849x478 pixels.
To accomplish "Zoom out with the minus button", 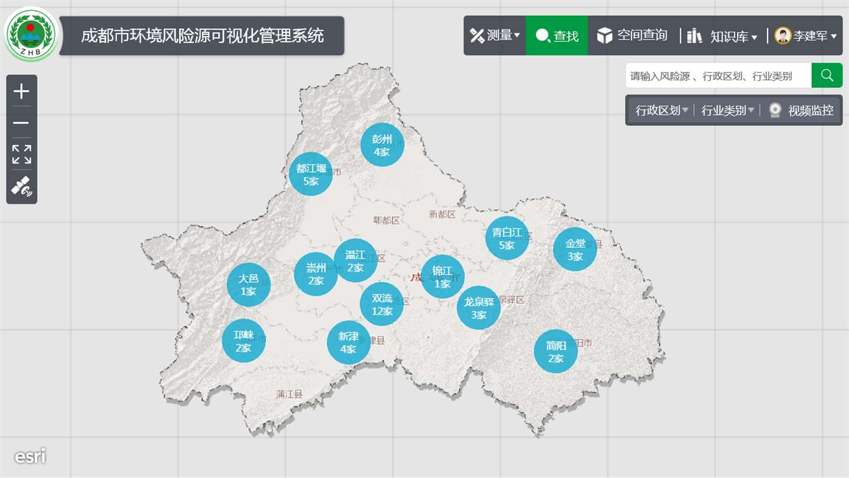I will (22, 123).
